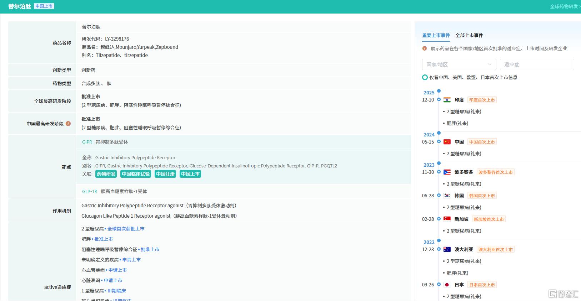Select the 重要上市事件 tab
The height and width of the screenshot is (301, 581).
pyautogui.click(x=436, y=35)
